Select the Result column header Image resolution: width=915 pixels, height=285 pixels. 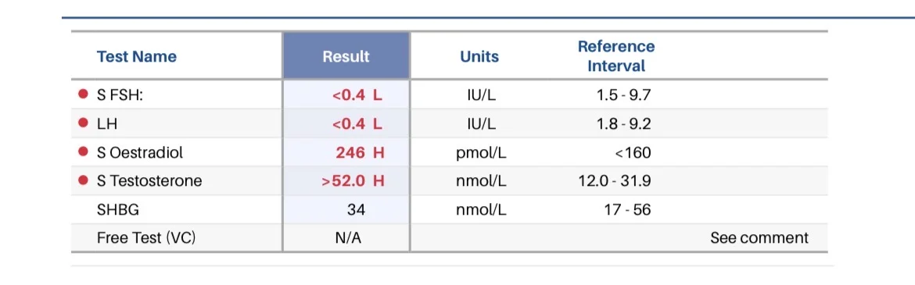(x=346, y=56)
